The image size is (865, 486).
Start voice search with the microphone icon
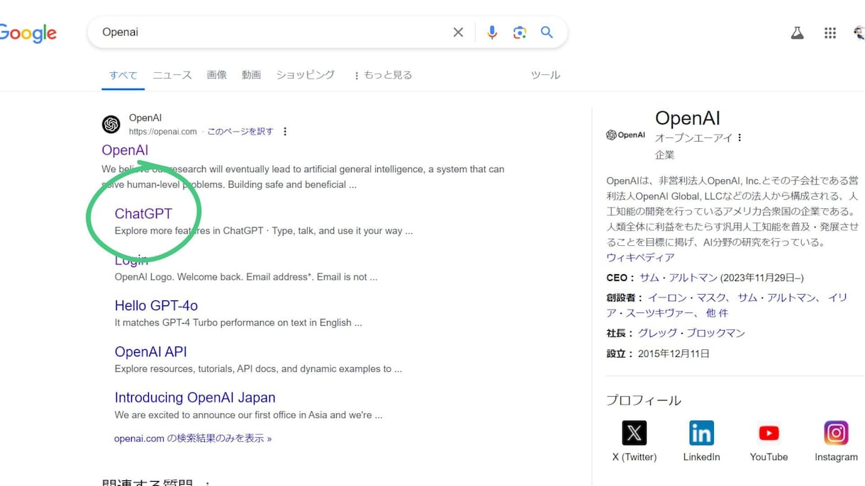pos(491,32)
